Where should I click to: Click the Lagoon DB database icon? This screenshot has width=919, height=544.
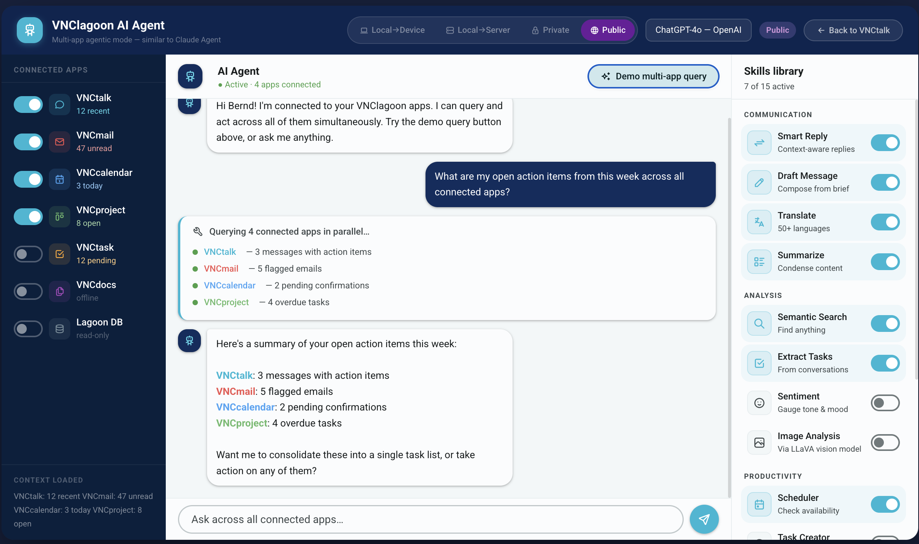point(60,329)
